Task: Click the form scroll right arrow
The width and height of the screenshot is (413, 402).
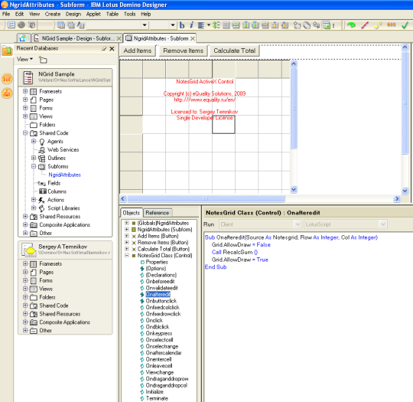Action: coord(397,198)
